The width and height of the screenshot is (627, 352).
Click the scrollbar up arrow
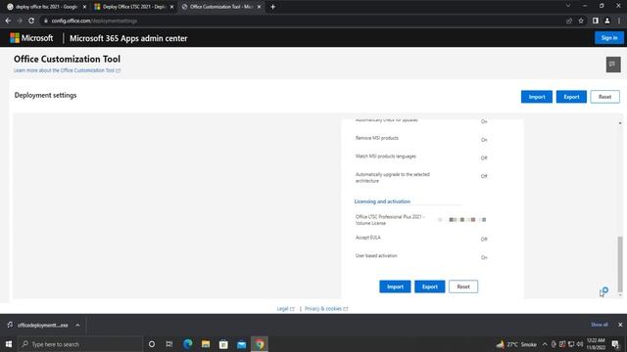[x=620, y=123]
